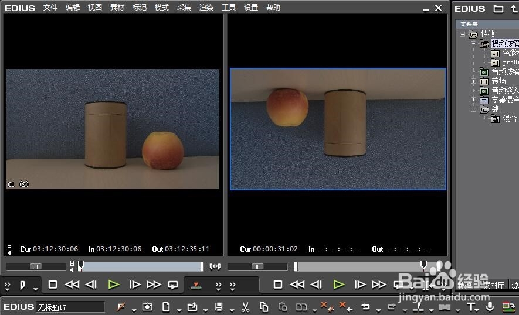The width and height of the screenshot is (519, 315).
Task: Stop playback in the left player
Action: tap(53, 285)
